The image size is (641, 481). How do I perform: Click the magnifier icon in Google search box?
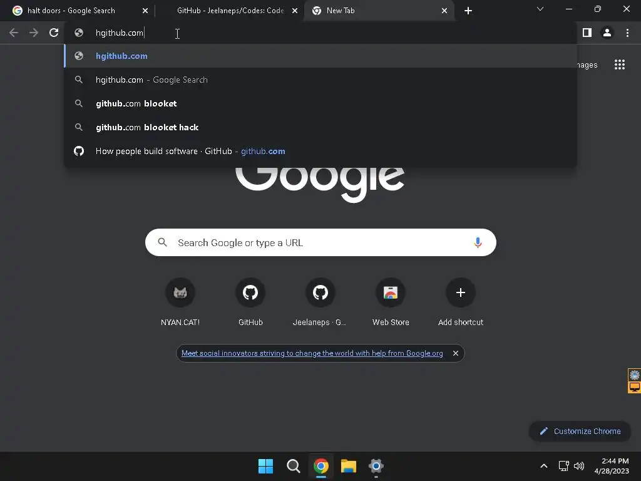(x=162, y=242)
